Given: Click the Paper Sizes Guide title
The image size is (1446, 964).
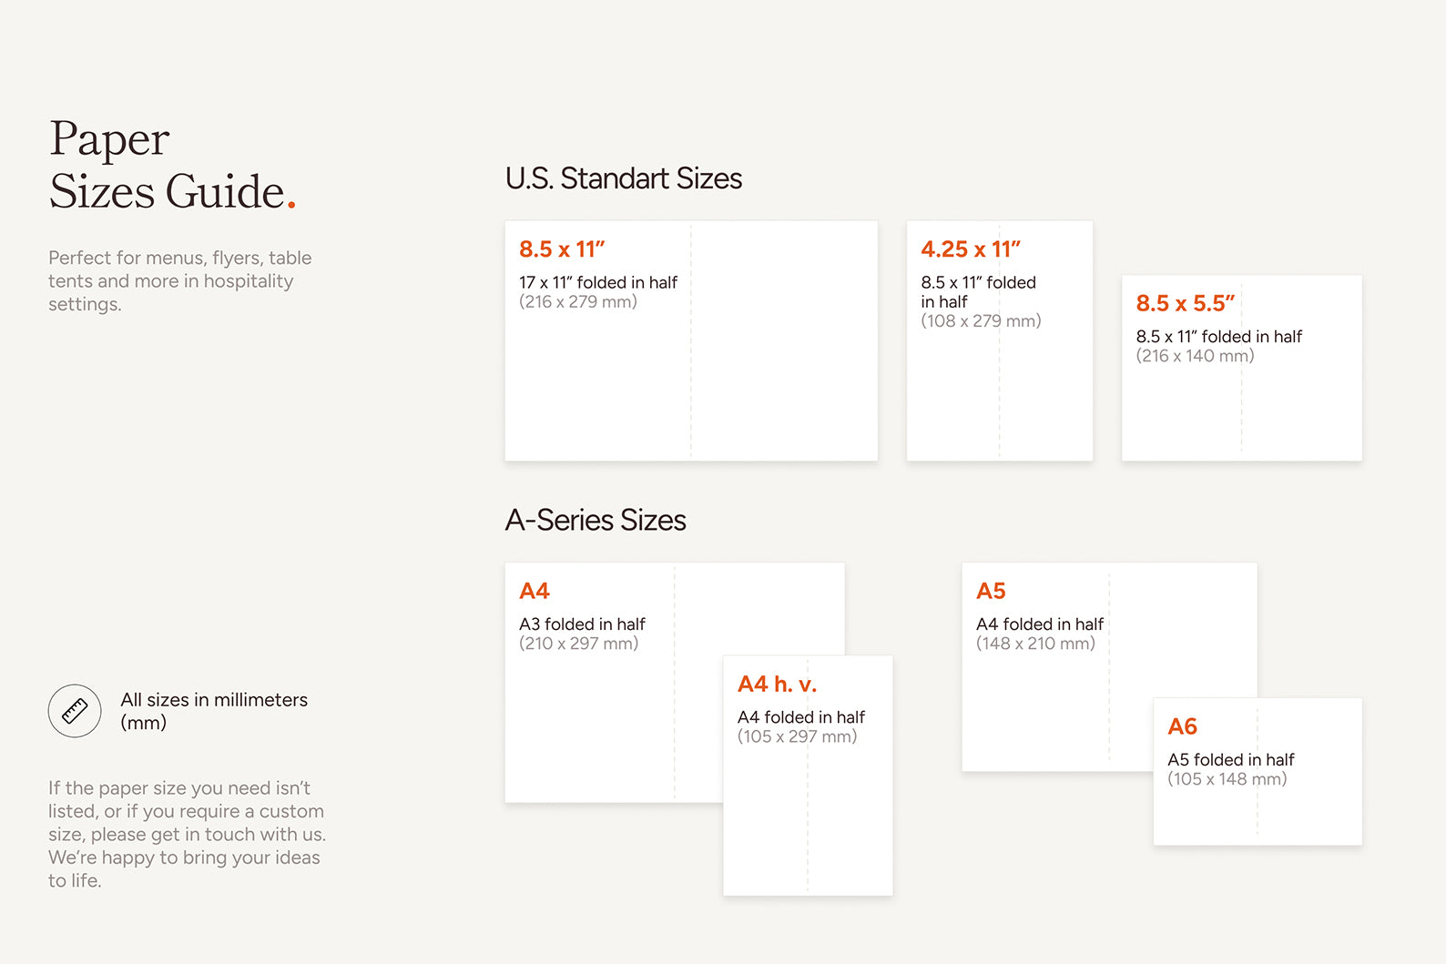Looking at the screenshot, I should 172,165.
